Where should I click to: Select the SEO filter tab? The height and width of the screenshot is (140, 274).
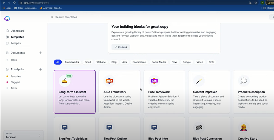[211, 62]
